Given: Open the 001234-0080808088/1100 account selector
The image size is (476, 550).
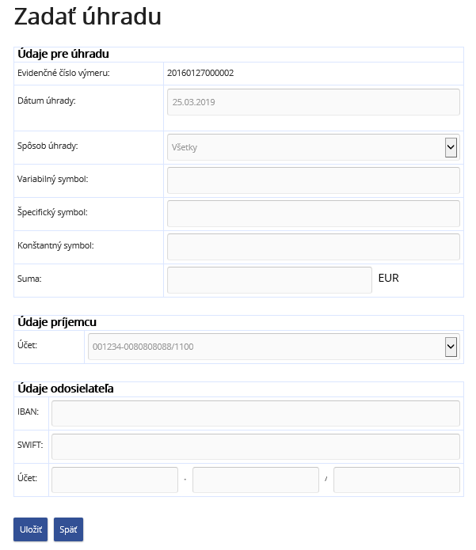Looking at the screenshot, I should pos(274,347).
